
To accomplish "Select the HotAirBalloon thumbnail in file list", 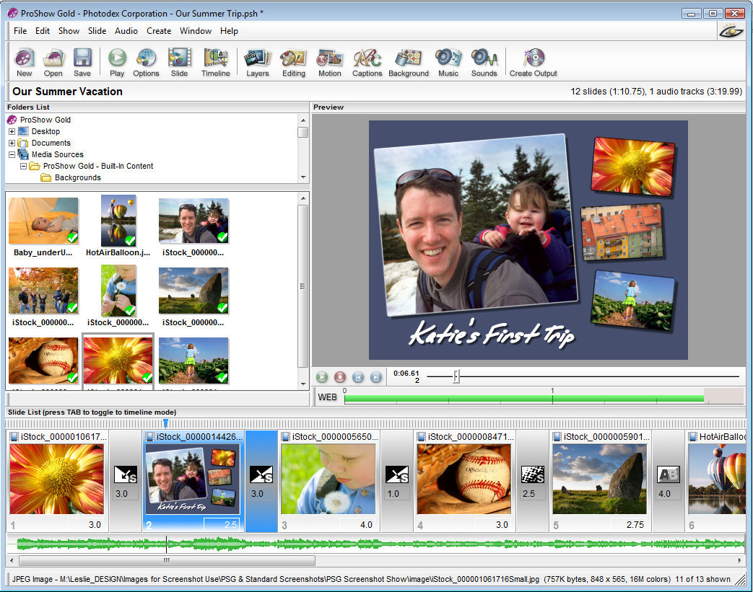I will coord(118,221).
